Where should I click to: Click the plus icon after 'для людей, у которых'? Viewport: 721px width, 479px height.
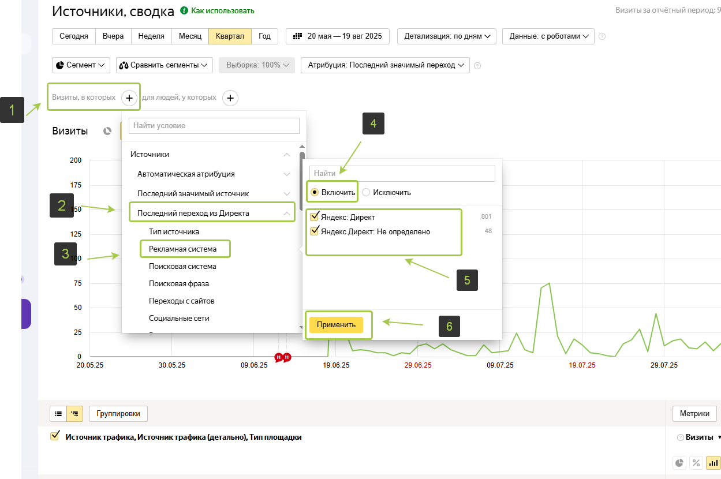[x=230, y=98]
